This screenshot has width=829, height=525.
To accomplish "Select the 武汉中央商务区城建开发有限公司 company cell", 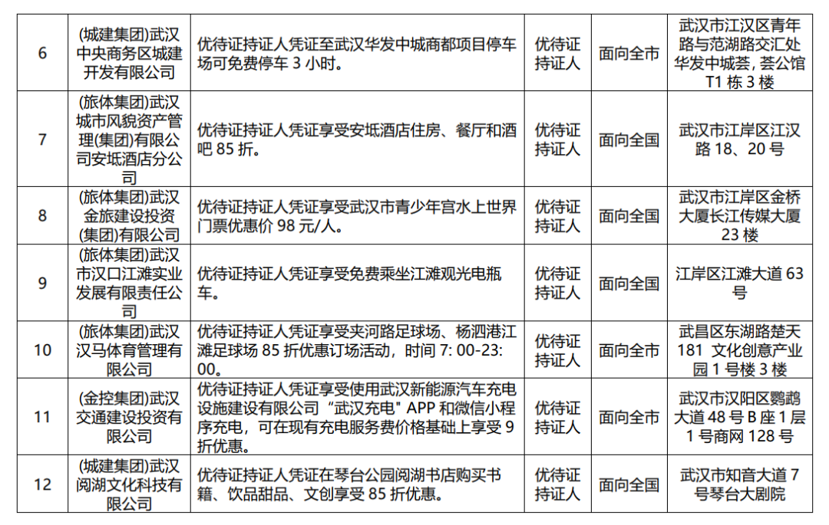I will (130, 53).
